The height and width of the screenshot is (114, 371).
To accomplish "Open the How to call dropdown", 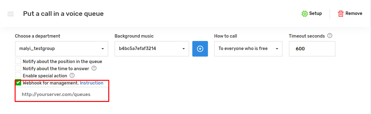I will pos(248,49).
